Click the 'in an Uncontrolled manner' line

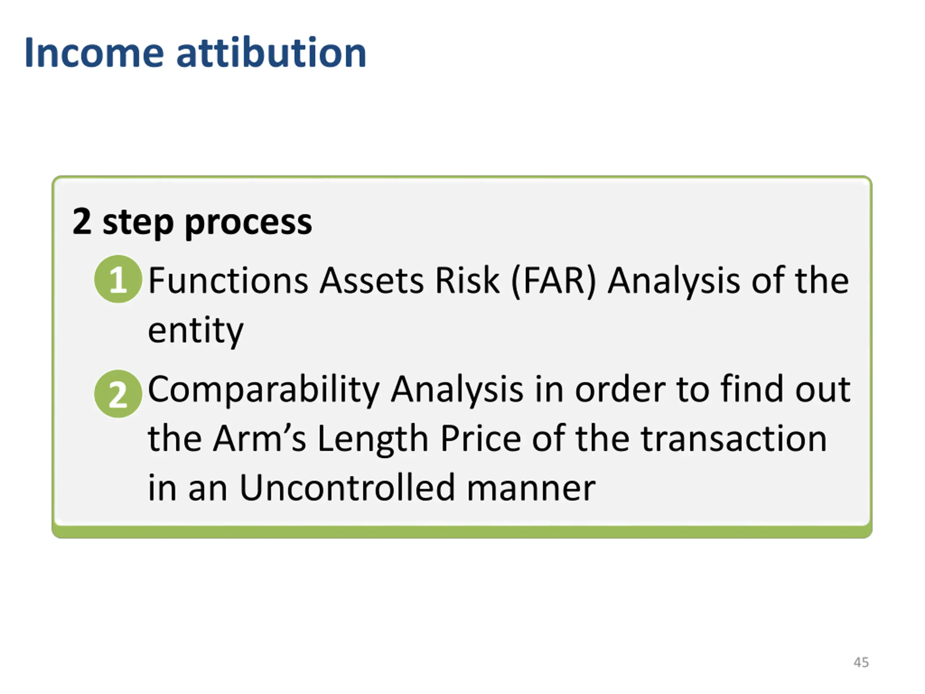(372, 488)
